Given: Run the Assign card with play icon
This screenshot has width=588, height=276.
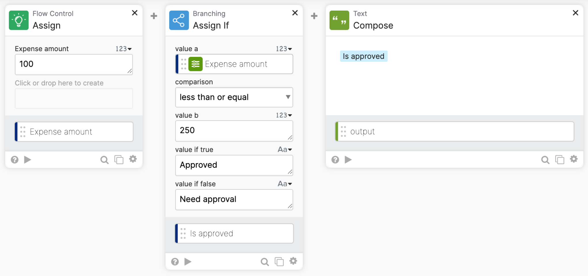Looking at the screenshot, I should click(28, 160).
